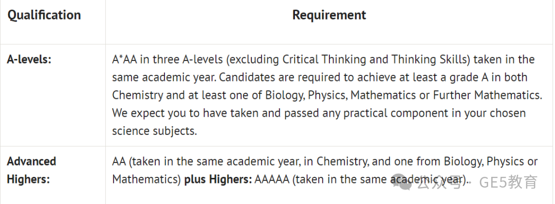Click the bold 'plus Highers:' text

coord(218,179)
